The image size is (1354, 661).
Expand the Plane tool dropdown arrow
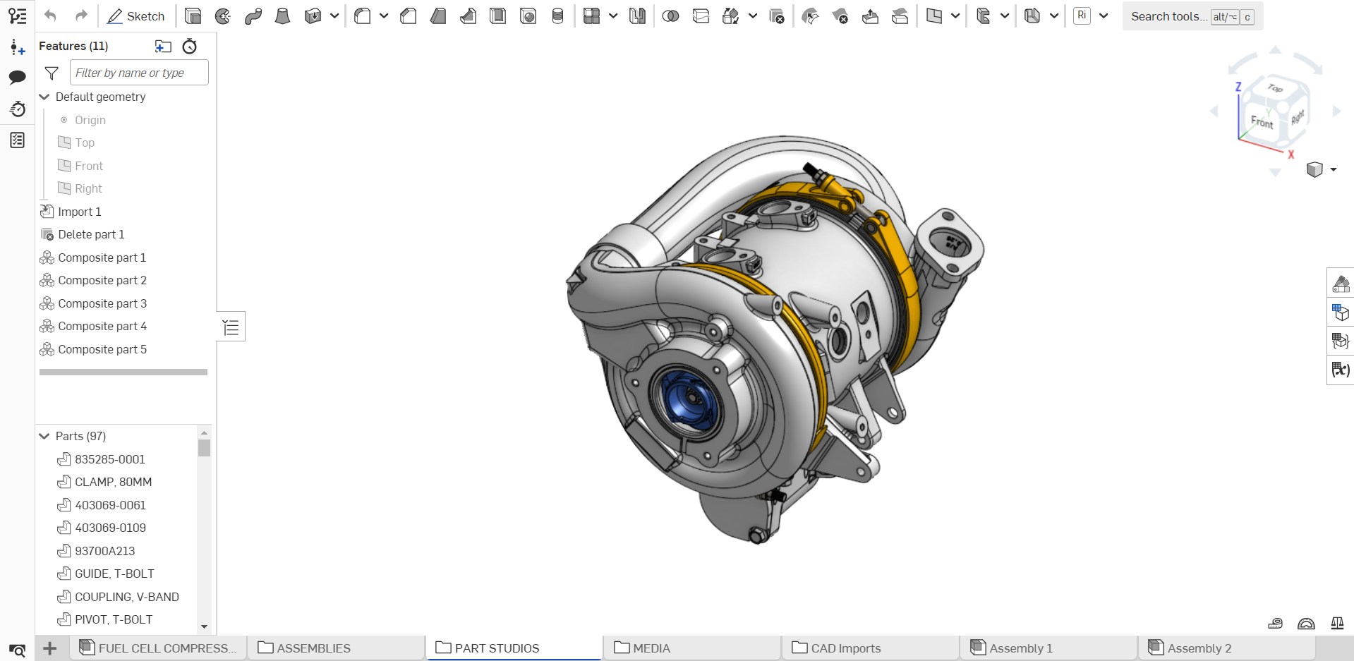pos(955,16)
